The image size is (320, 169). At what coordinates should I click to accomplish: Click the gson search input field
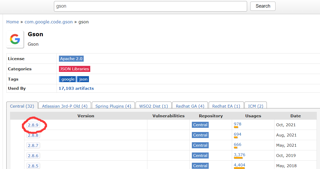tap(150, 6)
